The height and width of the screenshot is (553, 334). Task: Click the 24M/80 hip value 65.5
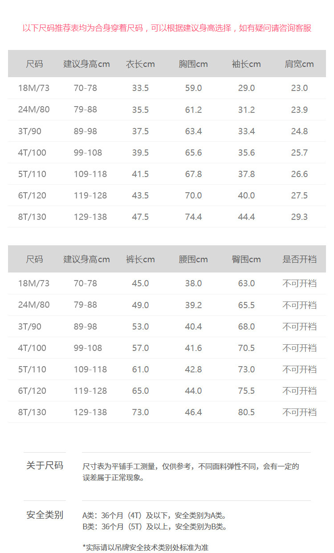coord(246,305)
